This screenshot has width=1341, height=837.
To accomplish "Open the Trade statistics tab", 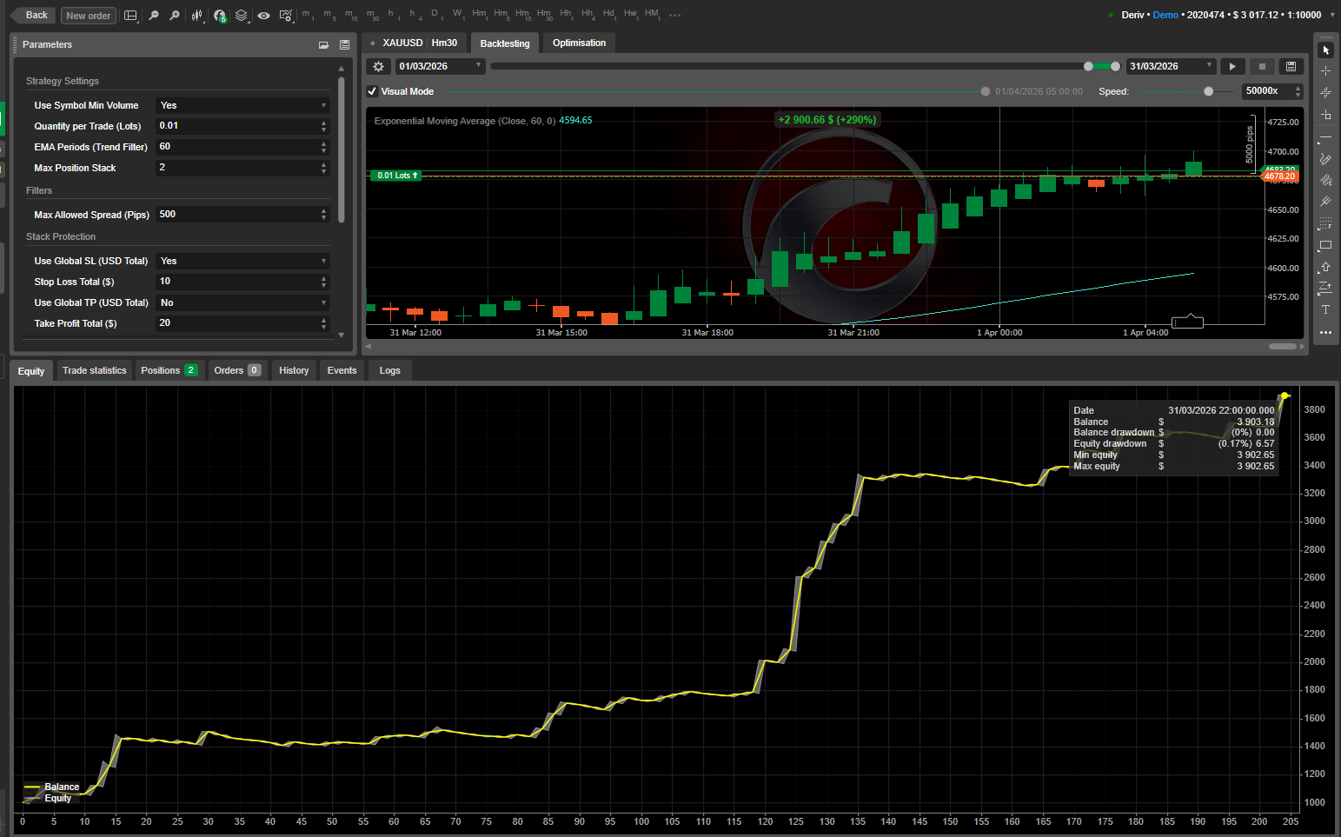I will coord(95,370).
